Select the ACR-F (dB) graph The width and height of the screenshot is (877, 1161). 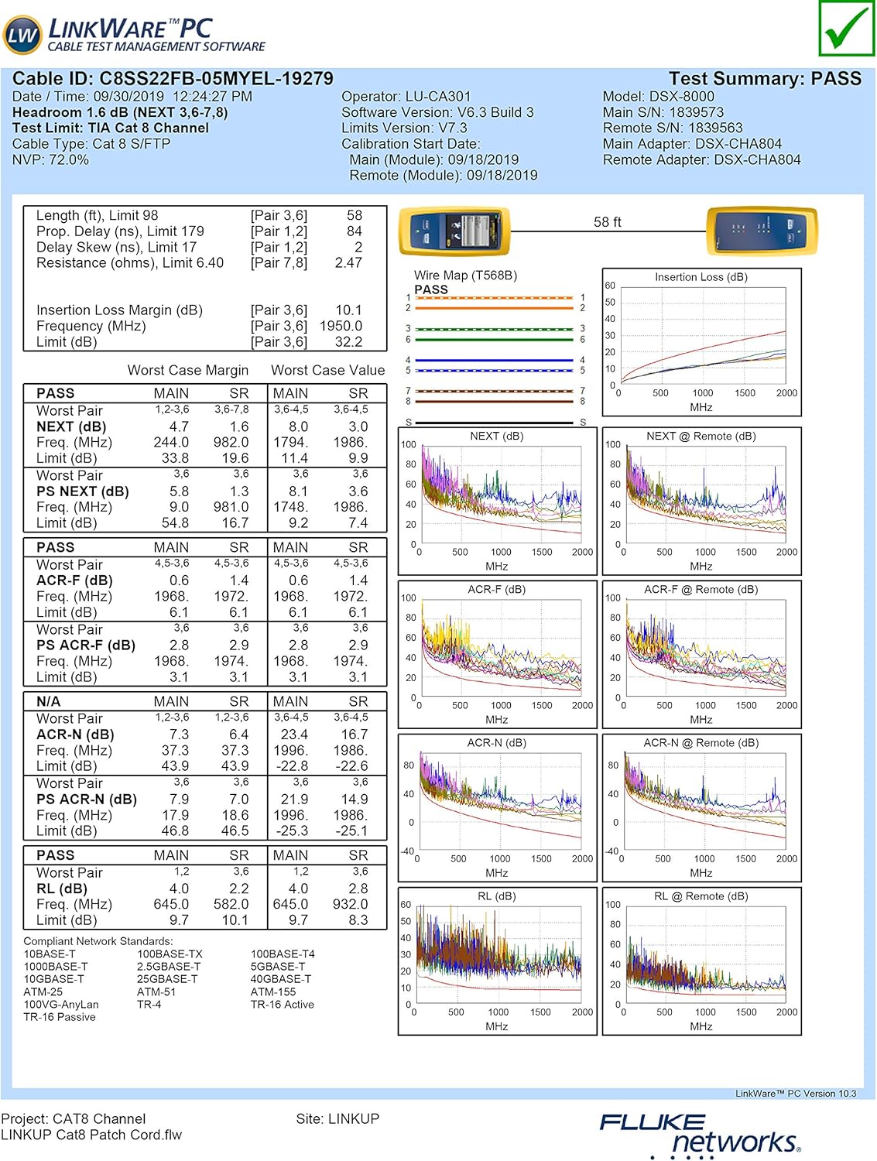click(497, 654)
